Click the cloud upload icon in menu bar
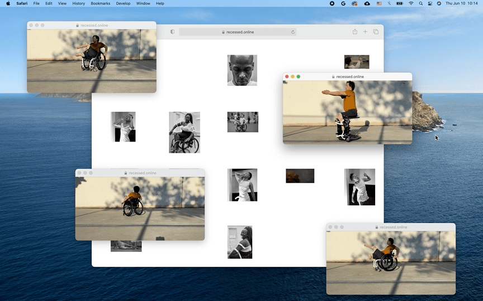The height and width of the screenshot is (301, 483). click(367, 3)
